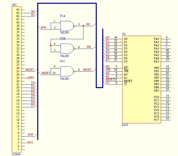This screenshot has height=156, width=178.
Task: Click the RESET net label at U1C output
Action: 87,70
